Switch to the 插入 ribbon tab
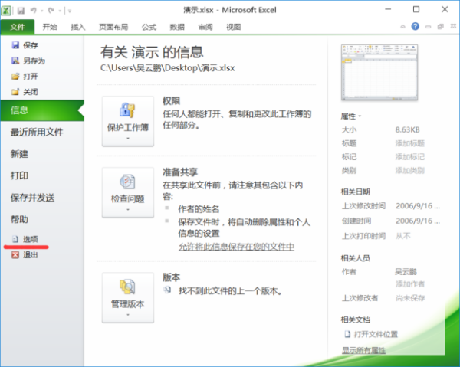The width and height of the screenshot is (460, 367). (77, 27)
